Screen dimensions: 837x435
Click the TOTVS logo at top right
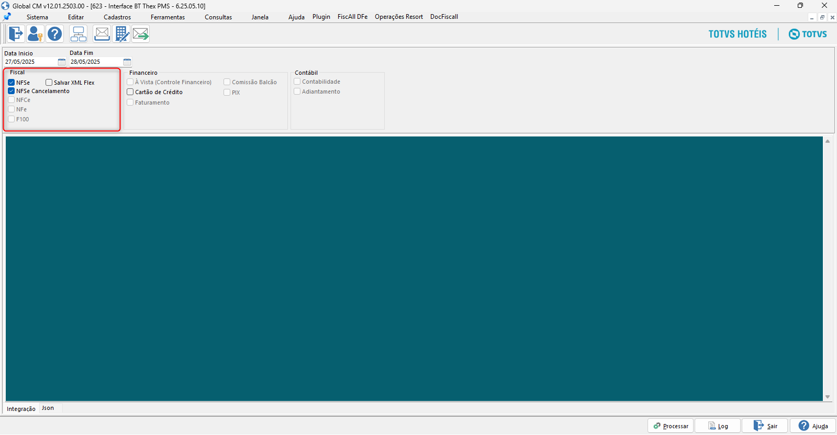click(x=808, y=34)
